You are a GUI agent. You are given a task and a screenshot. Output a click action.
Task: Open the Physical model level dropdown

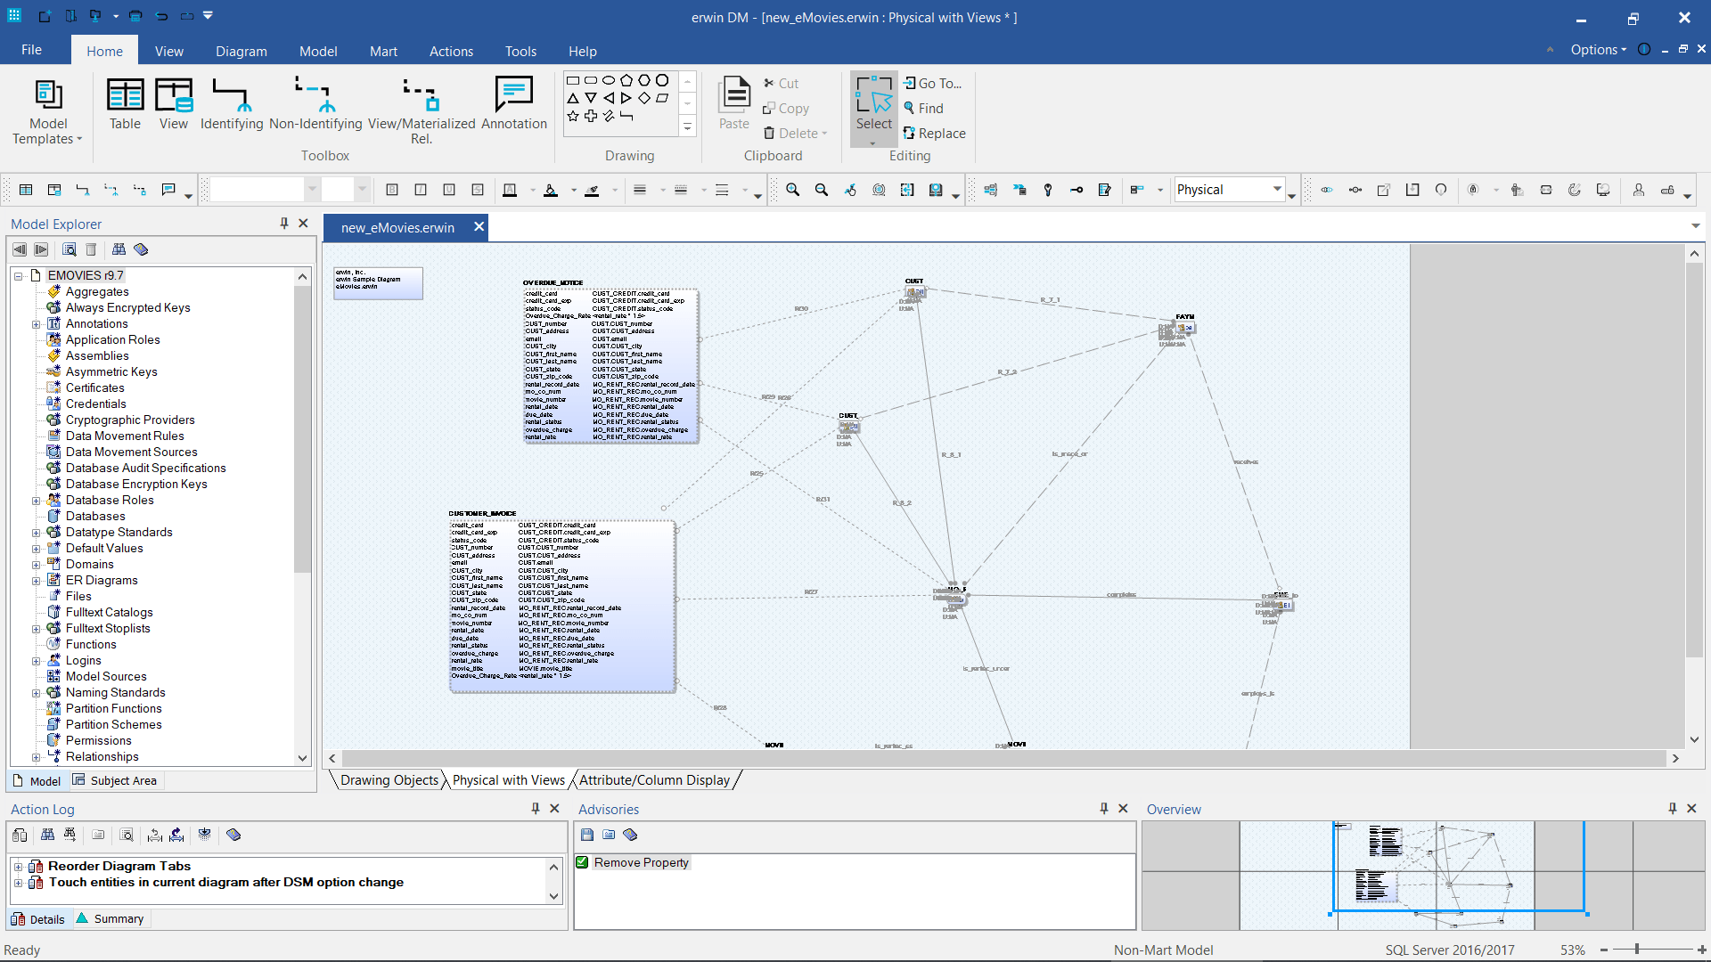click(x=1277, y=190)
